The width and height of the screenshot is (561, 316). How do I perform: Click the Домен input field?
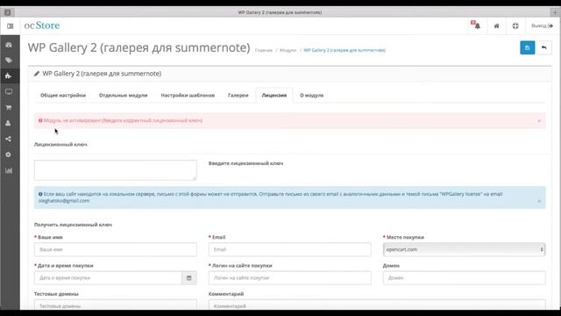click(x=464, y=277)
